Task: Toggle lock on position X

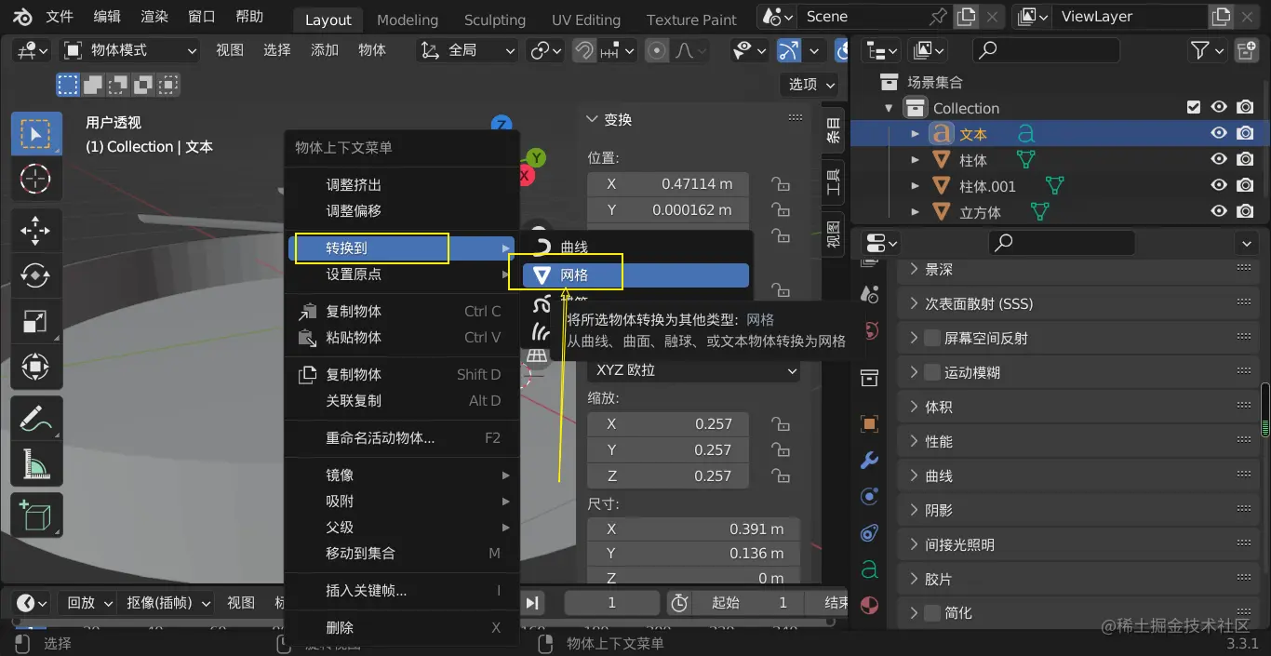Action: [781, 184]
